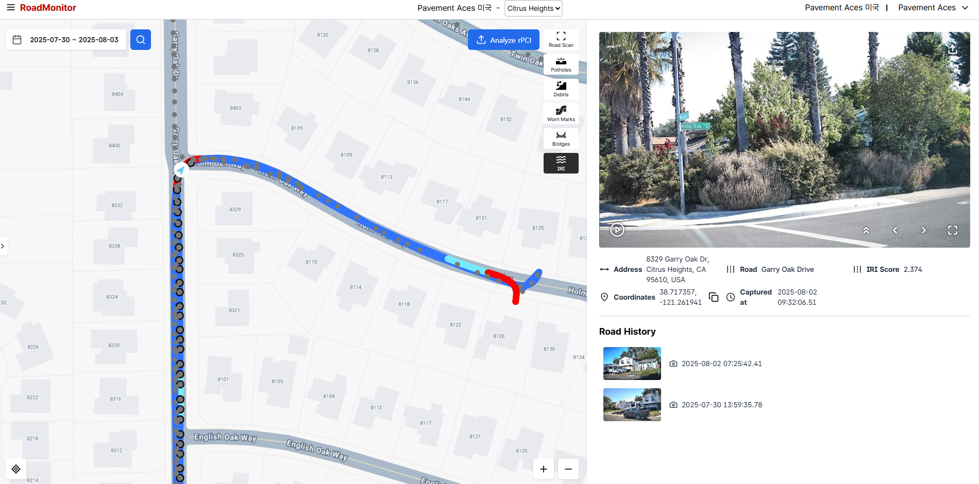Toggle the Debris layer
Viewport: 979px width, 484px height.
point(561,89)
